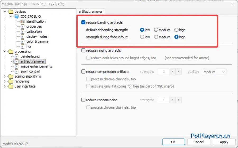Click the compression strength value field
Viewport: 238px width, 148px height.
point(164,72)
